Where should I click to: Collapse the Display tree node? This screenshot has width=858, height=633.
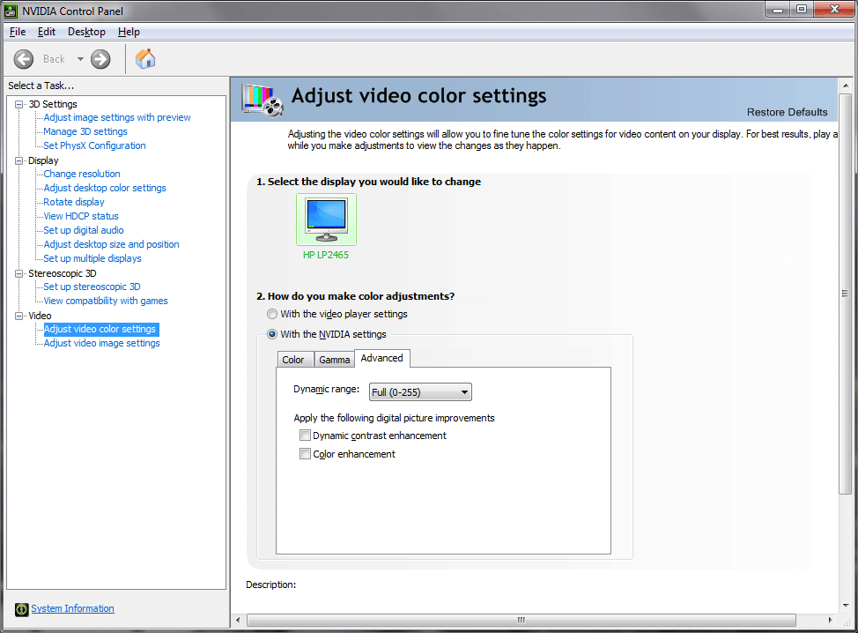click(19, 160)
